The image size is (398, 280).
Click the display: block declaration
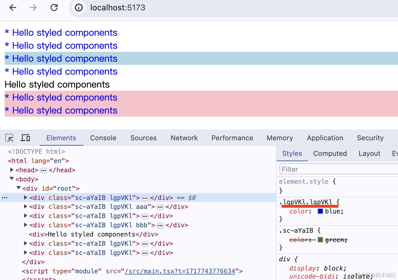[x=318, y=268]
